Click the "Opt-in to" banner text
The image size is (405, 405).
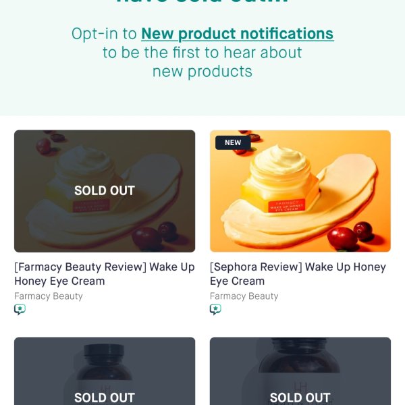tap(104, 34)
